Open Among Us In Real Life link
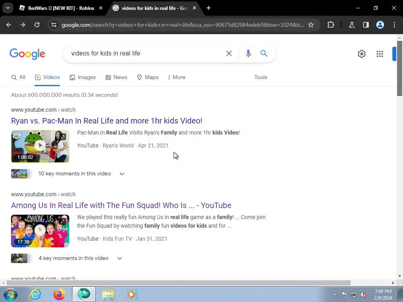403x302 pixels. pyautogui.click(x=121, y=205)
